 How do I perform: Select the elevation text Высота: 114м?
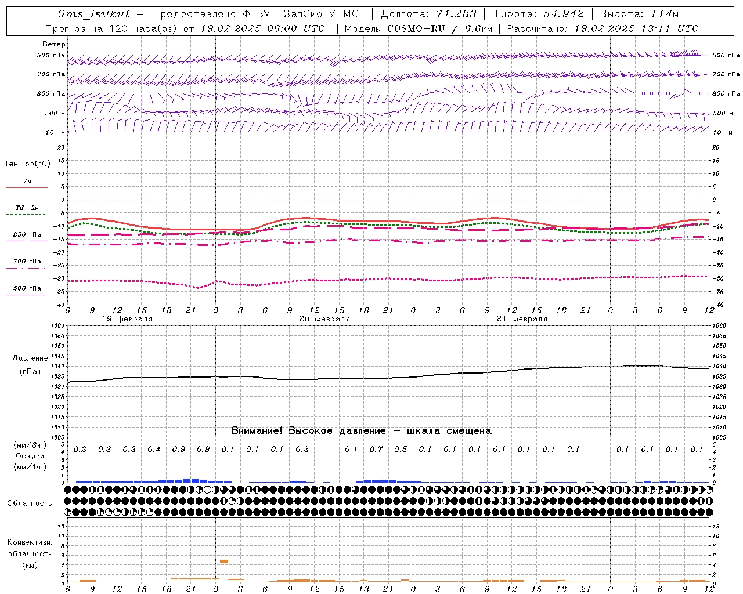coord(639,14)
